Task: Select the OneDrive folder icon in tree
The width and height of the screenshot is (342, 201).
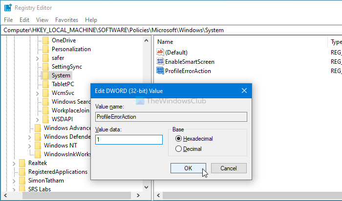Action: 45,40
